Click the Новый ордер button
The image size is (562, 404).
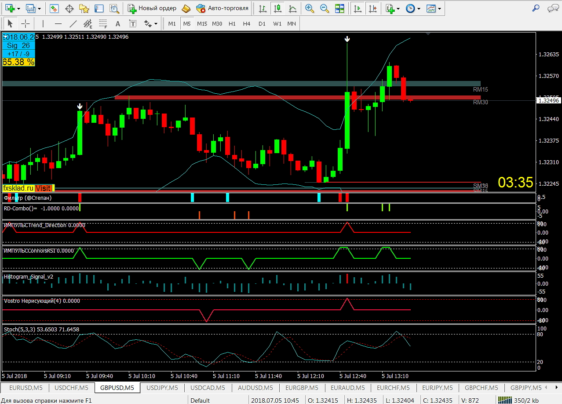pos(152,8)
